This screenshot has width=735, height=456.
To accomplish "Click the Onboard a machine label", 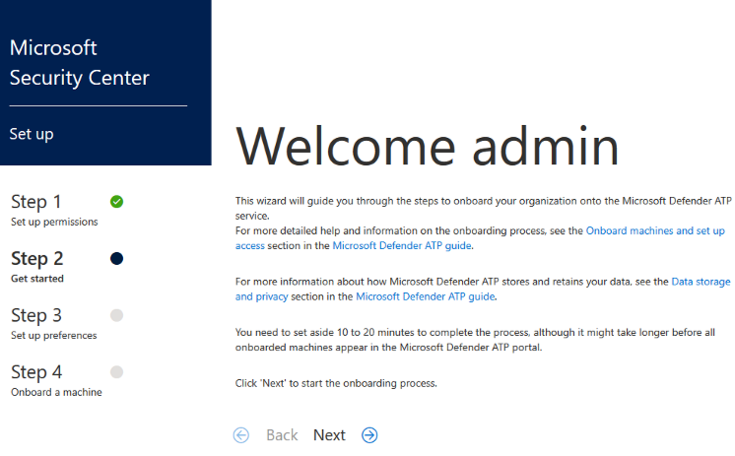I will [x=56, y=392].
